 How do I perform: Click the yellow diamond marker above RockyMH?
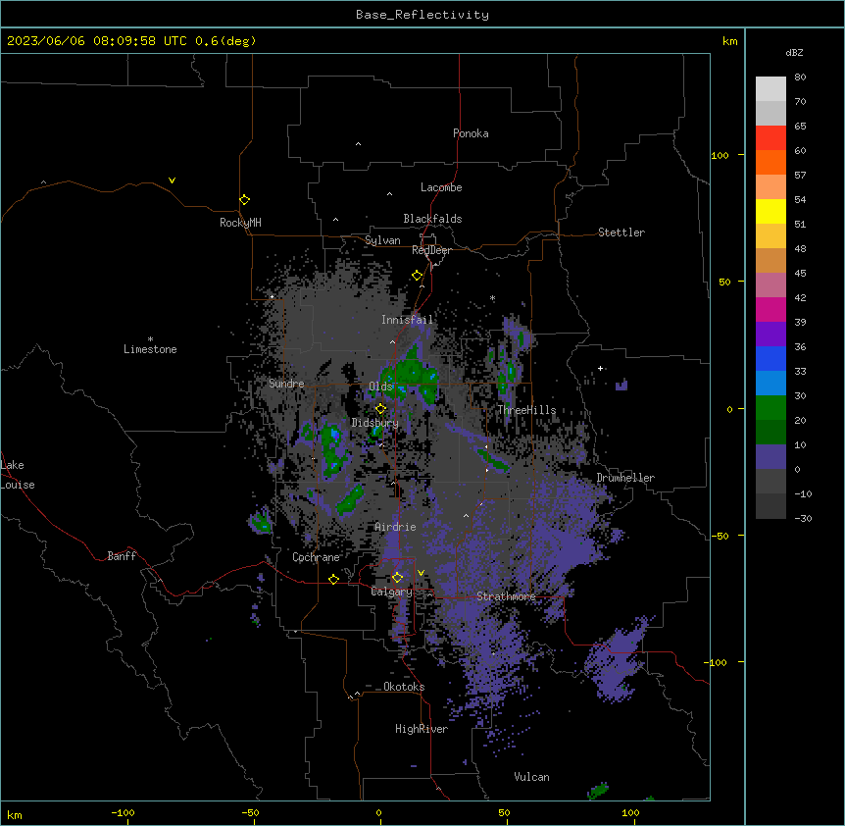point(244,200)
